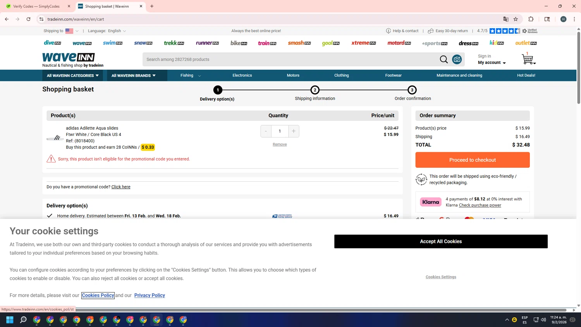The image size is (581, 327).
Task: Open the swiminn store logo
Action: tap(113, 43)
